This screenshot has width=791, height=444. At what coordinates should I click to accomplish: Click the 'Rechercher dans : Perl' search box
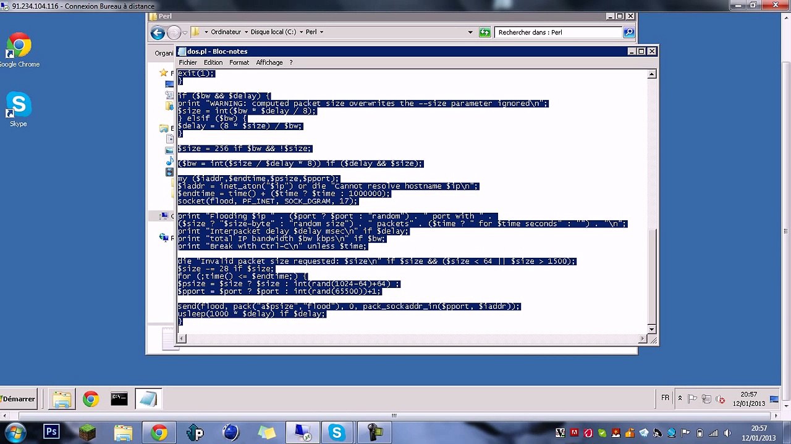pyautogui.click(x=559, y=32)
